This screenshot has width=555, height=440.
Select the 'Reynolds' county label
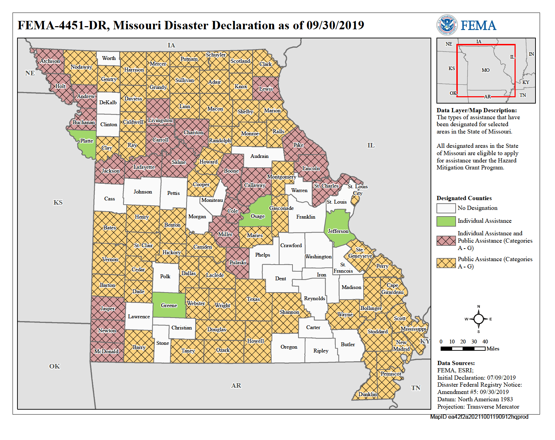(x=314, y=298)
